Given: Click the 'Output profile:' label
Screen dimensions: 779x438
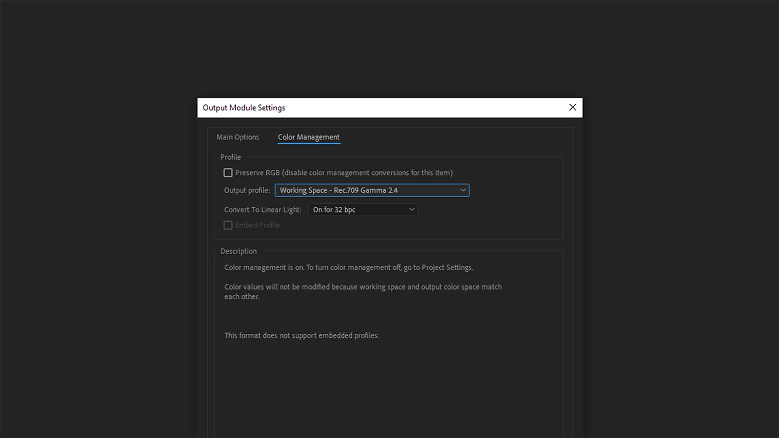Looking at the screenshot, I should coord(247,190).
